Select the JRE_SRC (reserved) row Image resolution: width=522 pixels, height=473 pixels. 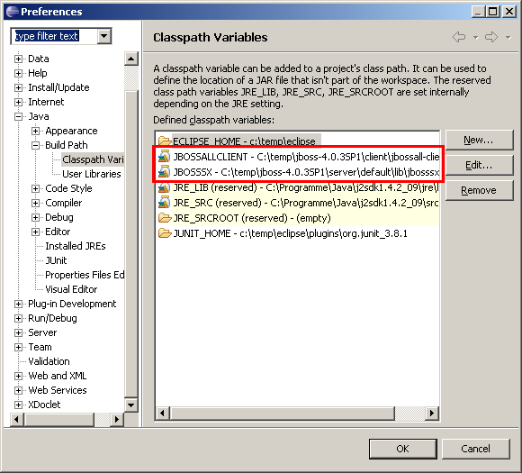(298, 203)
